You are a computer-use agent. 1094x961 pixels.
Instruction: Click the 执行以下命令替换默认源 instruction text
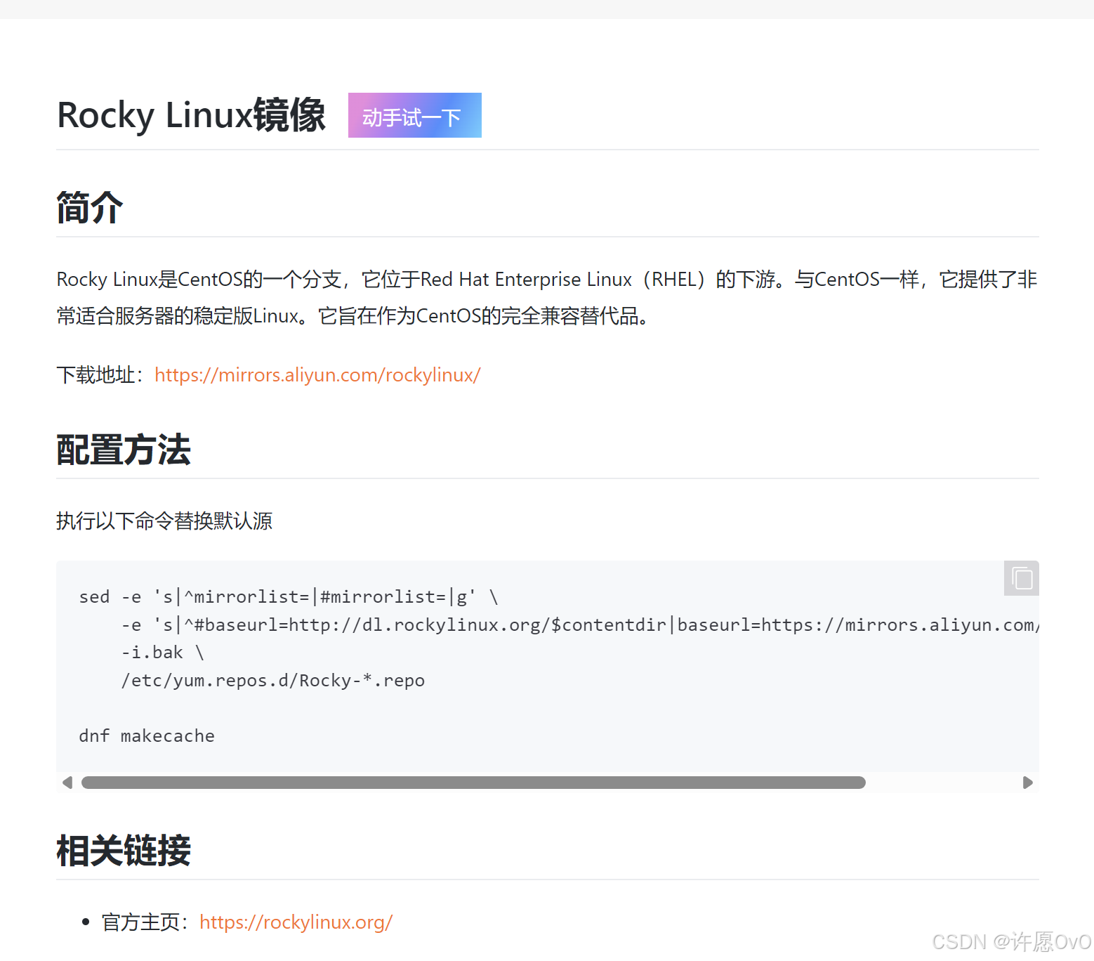tap(164, 521)
